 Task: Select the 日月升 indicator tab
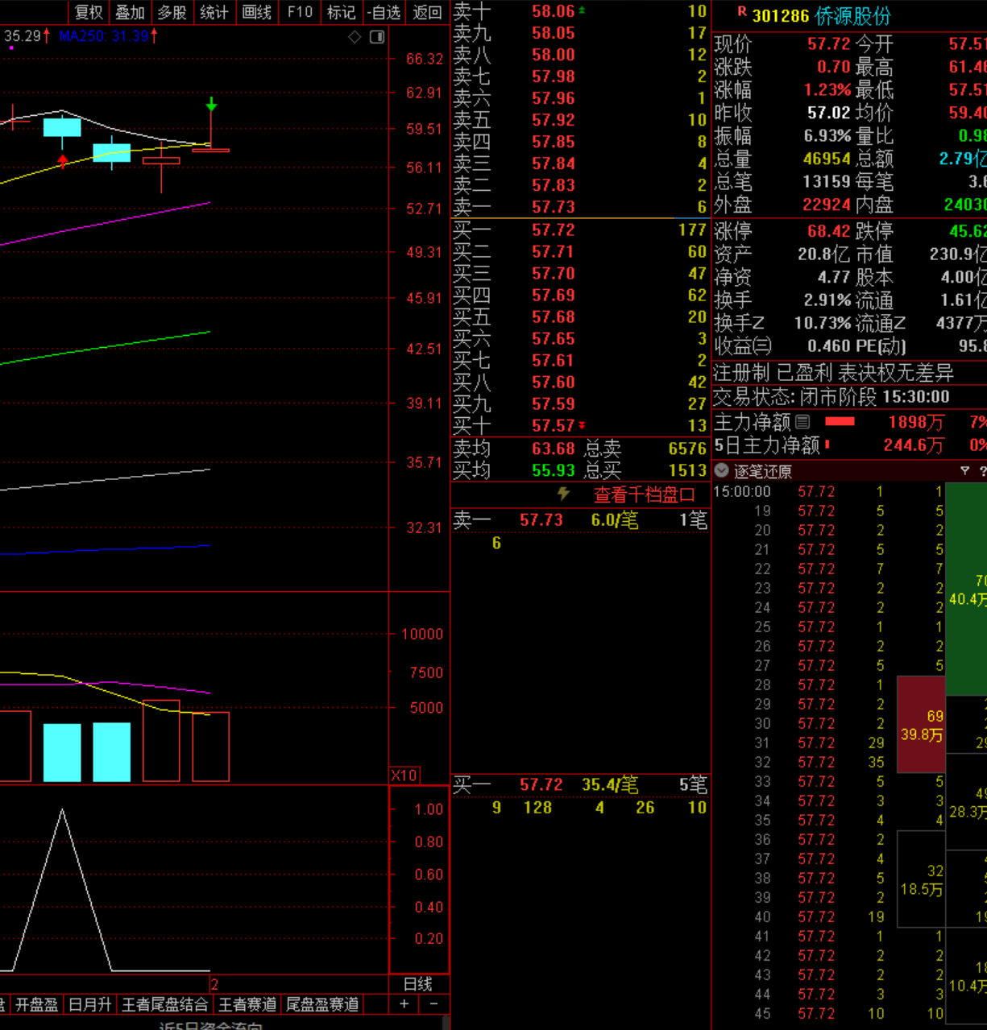89,1004
